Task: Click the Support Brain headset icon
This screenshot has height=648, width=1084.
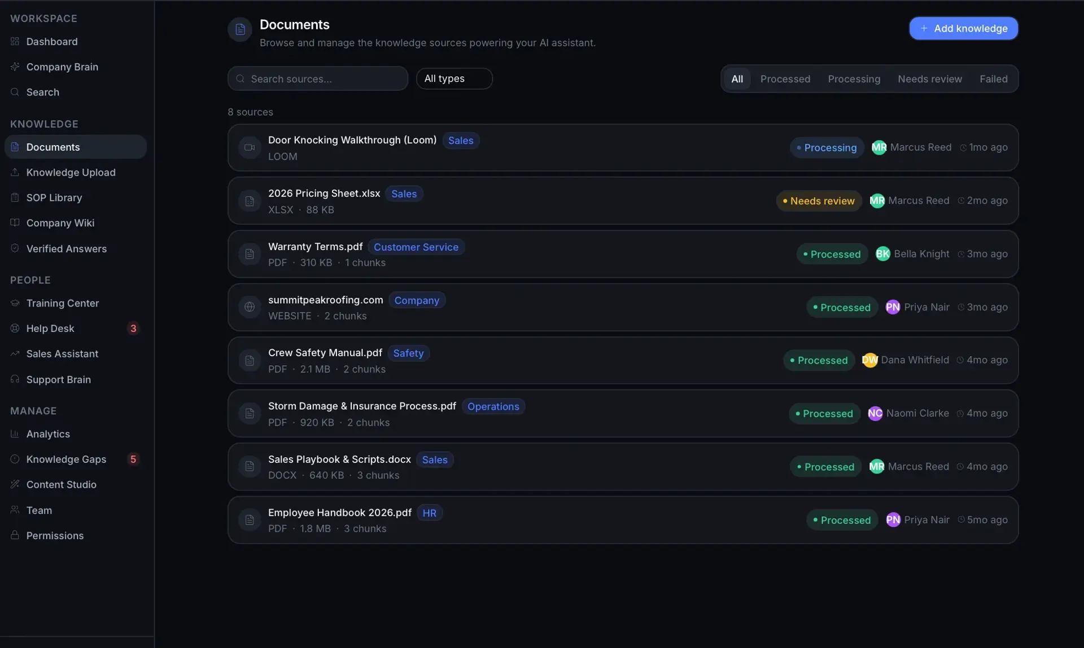Action: tap(15, 379)
